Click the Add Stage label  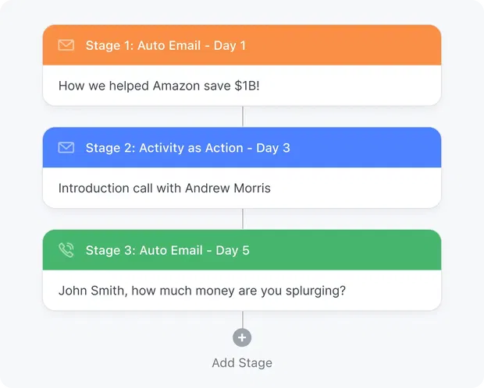click(x=242, y=362)
